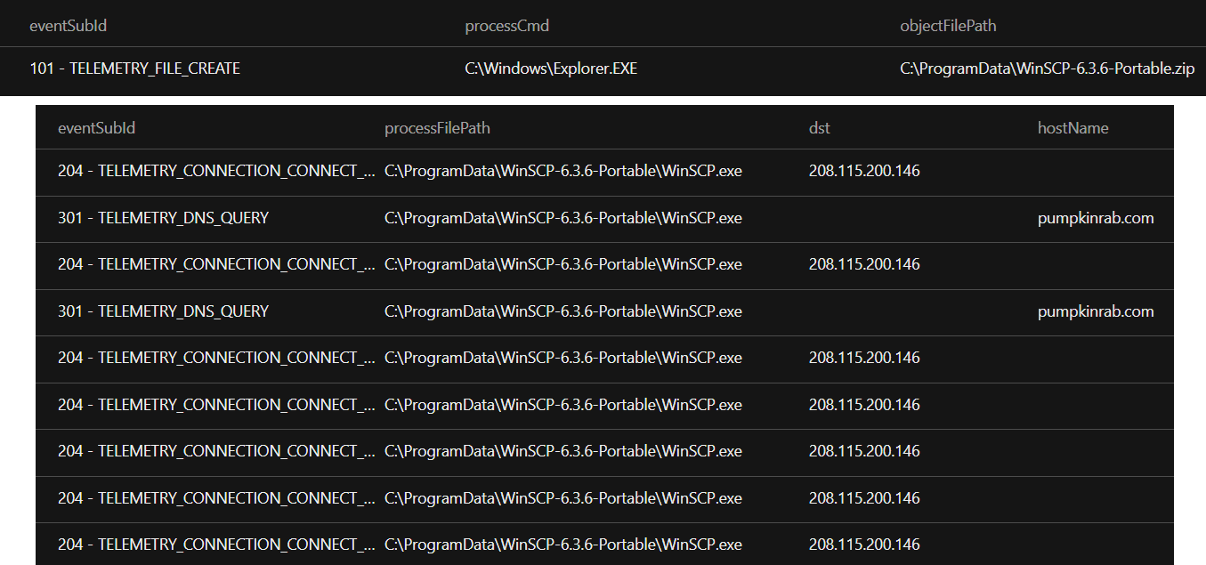Click eventSubId header in the WinSCP events table
1206x565 pixels.
click(x=96, y=128)
